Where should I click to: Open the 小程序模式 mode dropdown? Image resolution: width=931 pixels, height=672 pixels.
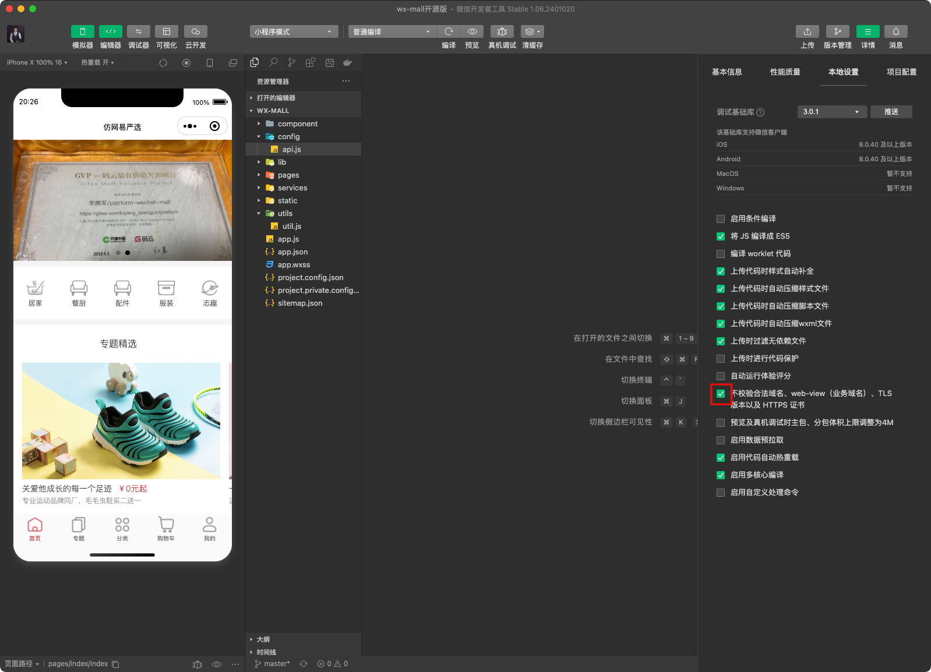coord(294,31)
